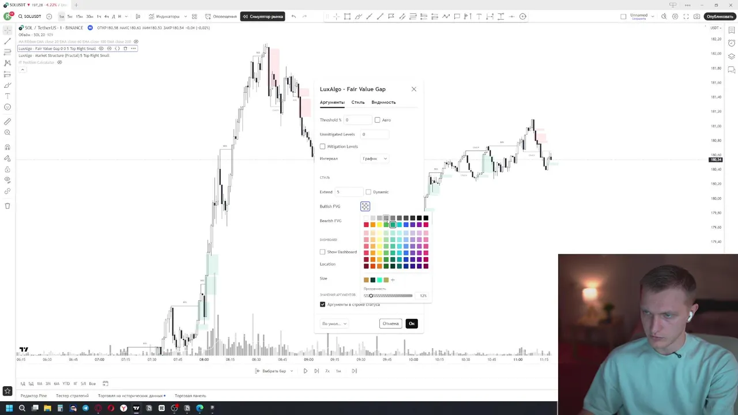The image size is (738, 415).
Task: Select the rectangle drawing tool in top toolbar
Action: pyautogui.click(x=347, y=16)
